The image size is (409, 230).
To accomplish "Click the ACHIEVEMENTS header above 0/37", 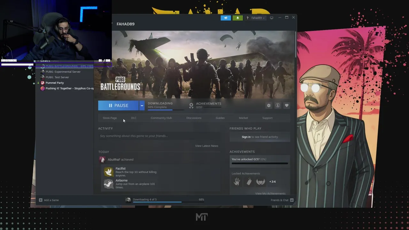I will 209,103.
